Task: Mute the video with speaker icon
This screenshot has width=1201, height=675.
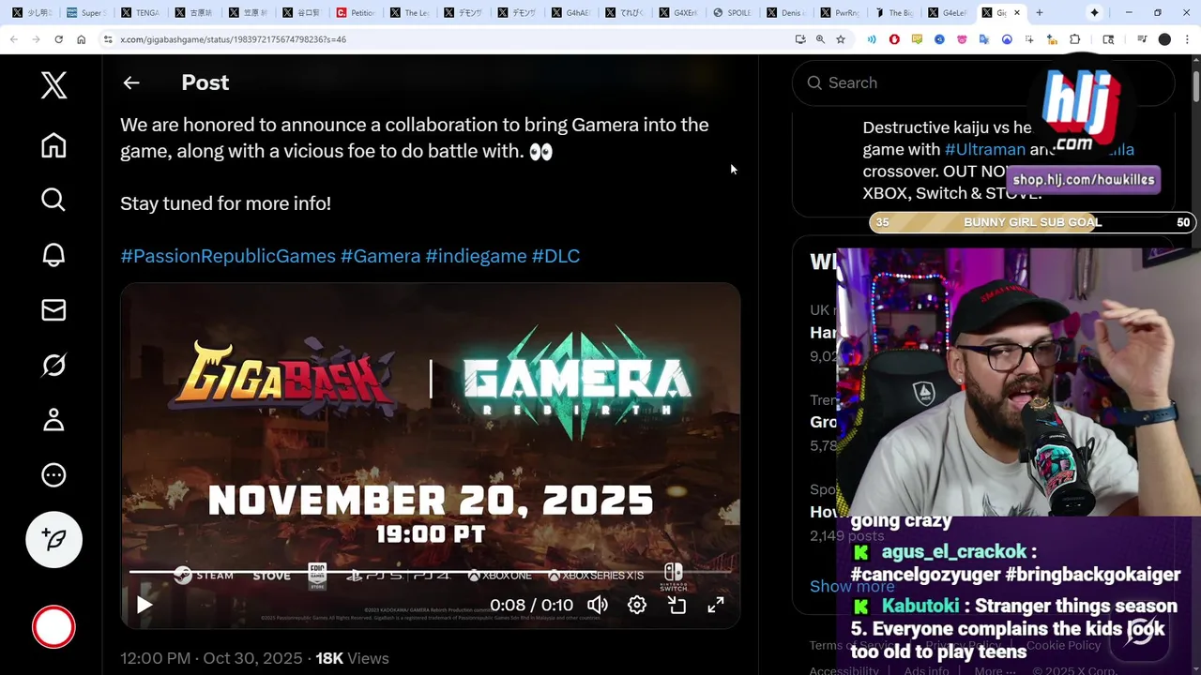Action: point(598,605)
